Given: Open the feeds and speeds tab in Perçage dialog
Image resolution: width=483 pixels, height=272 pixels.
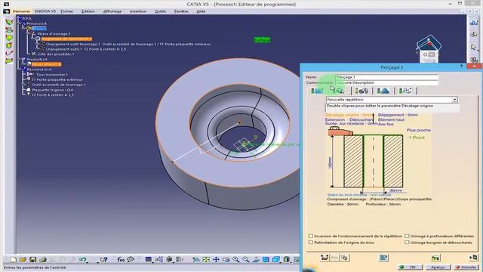Looking at the screenshot, I should click(383, 91).
